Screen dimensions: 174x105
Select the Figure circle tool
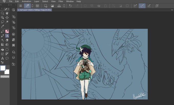[7, 50]
